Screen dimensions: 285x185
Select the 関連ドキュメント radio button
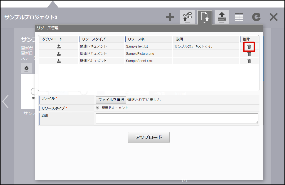click(x=97, y=108)
